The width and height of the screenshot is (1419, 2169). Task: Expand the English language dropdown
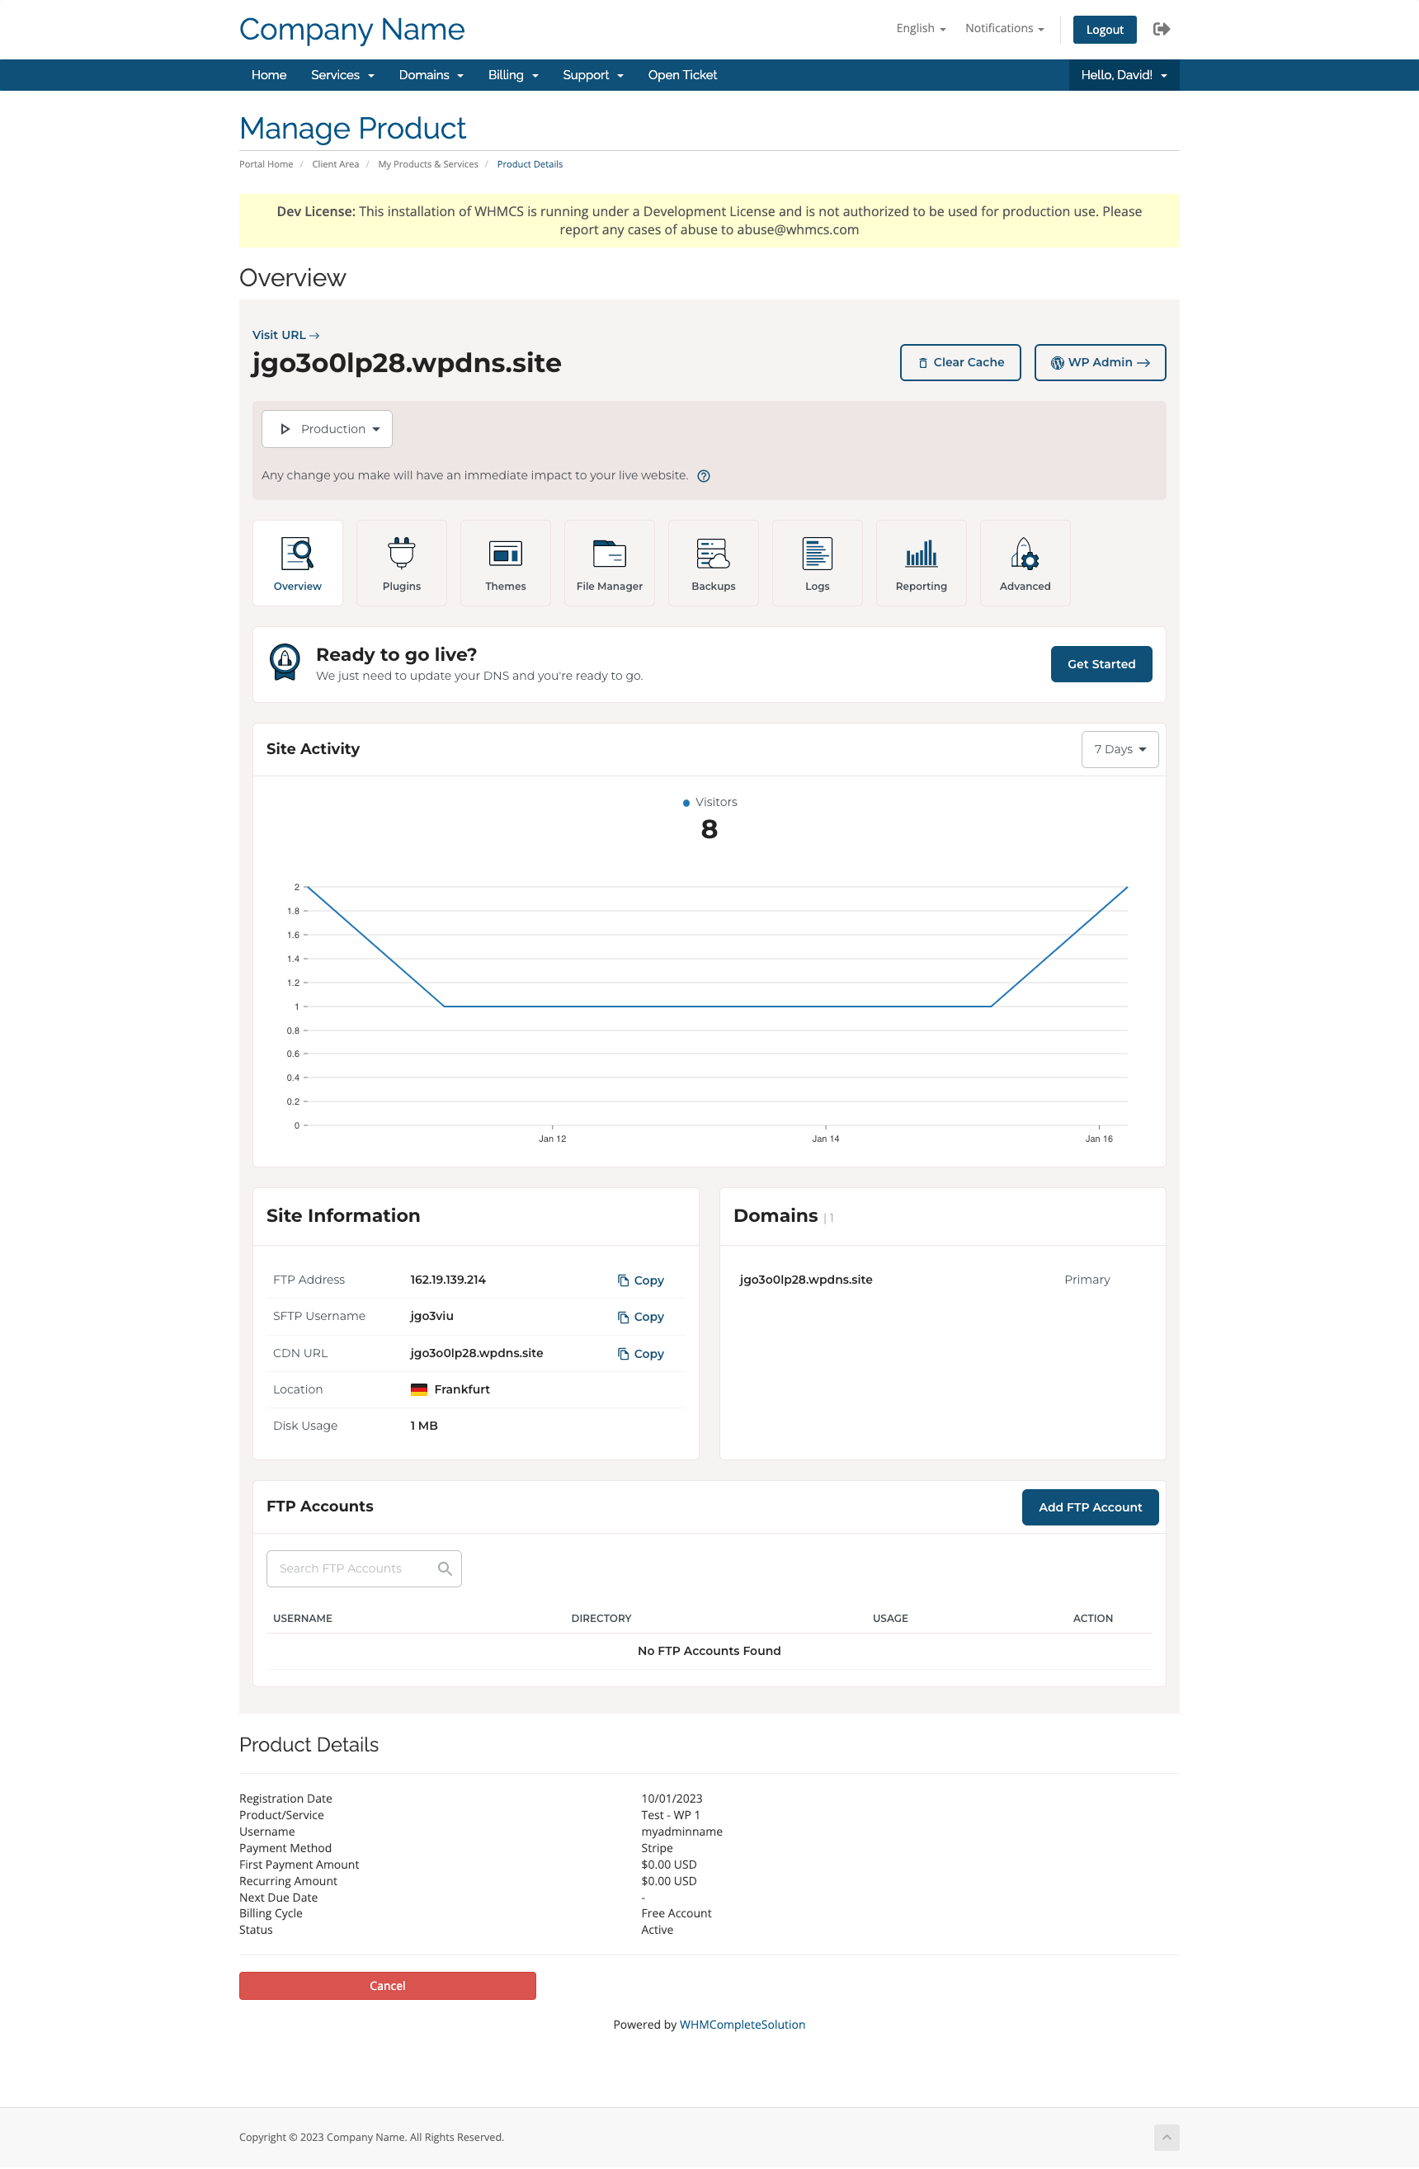click(x=921, y=28)
